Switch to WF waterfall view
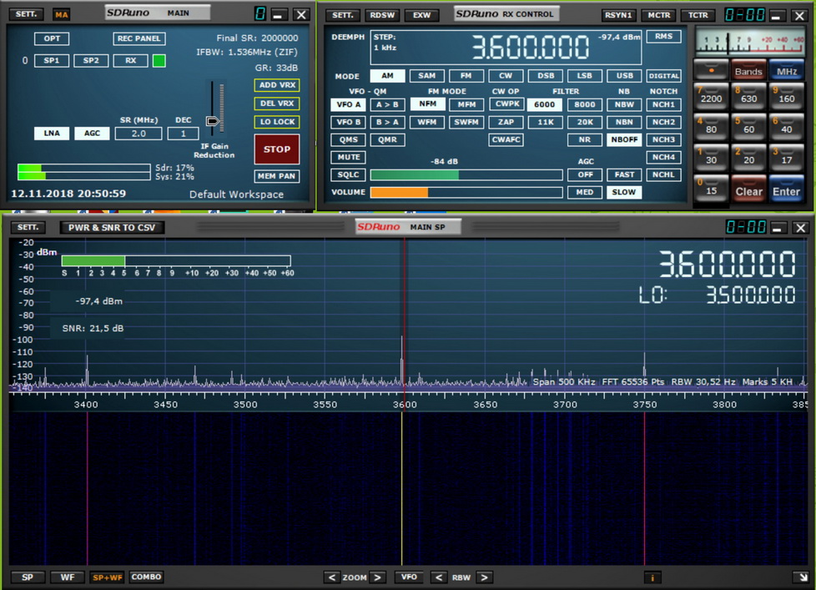 pyautogui.click(x=68, y=577)
